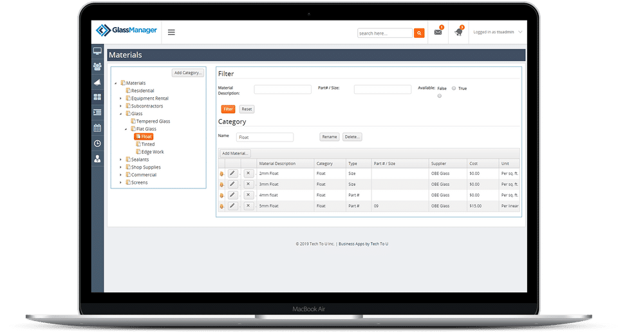Image resolution: width=618 pixels, height=332 pixels.
Task: Select the Tinted category in tree
Action: pyautogui.click(x=148, y=144)
